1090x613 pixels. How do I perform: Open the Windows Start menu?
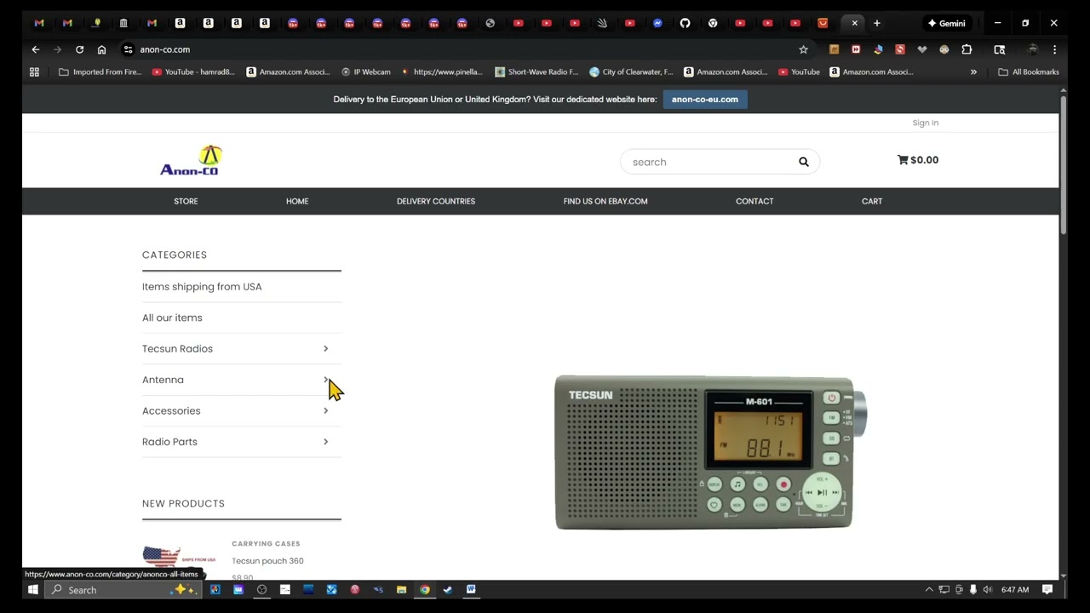[x=32, y=589]
